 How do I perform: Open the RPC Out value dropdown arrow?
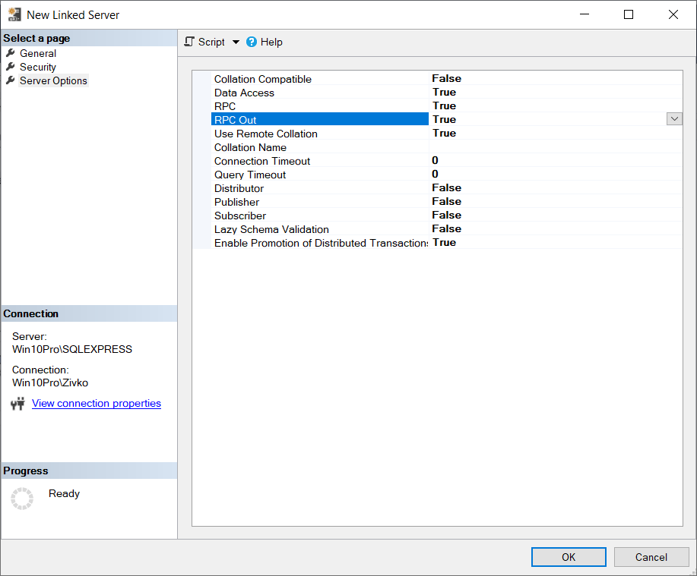click(x=673, y=118)
